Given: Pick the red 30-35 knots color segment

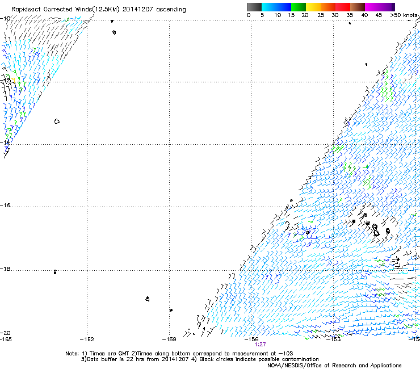Looking at the screenshot, I should point(343,7).
